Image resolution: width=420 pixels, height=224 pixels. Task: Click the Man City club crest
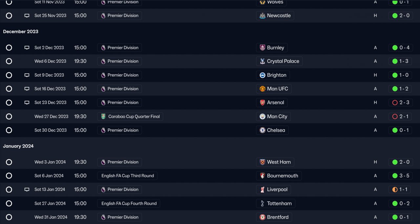262,116
